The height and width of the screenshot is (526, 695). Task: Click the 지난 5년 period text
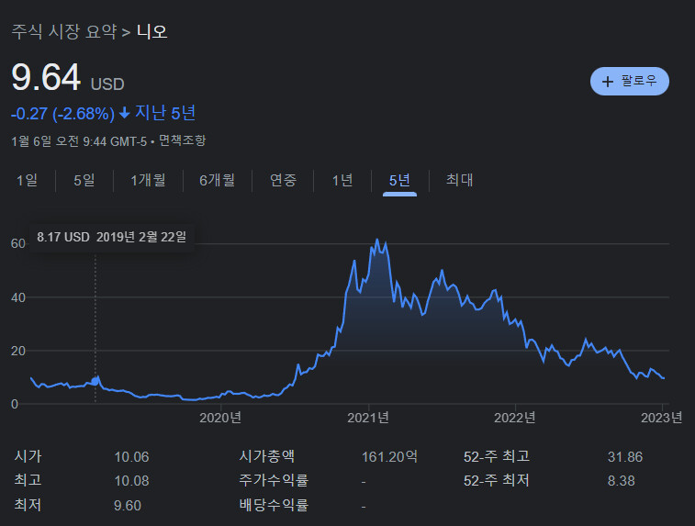pyautogui.click(x=165, y=113)
